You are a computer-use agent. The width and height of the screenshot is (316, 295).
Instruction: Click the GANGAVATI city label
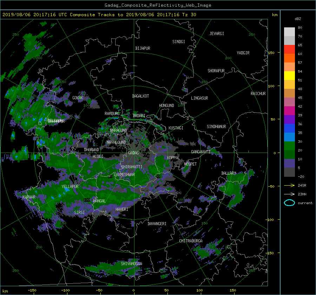[200, 152]
